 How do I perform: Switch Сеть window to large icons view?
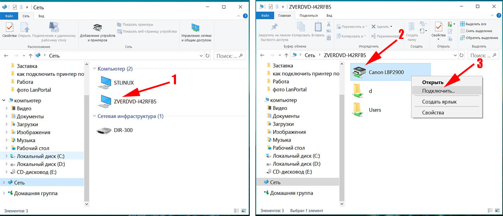[243, 211]
